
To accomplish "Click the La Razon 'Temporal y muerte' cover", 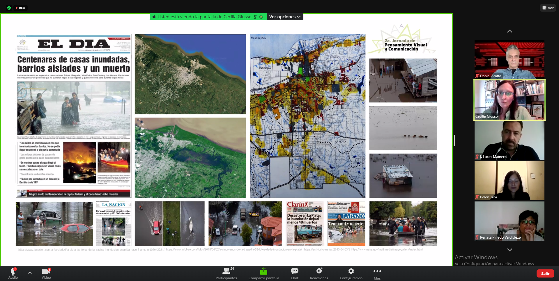I will pyautogui.click(x=346, y=224).
